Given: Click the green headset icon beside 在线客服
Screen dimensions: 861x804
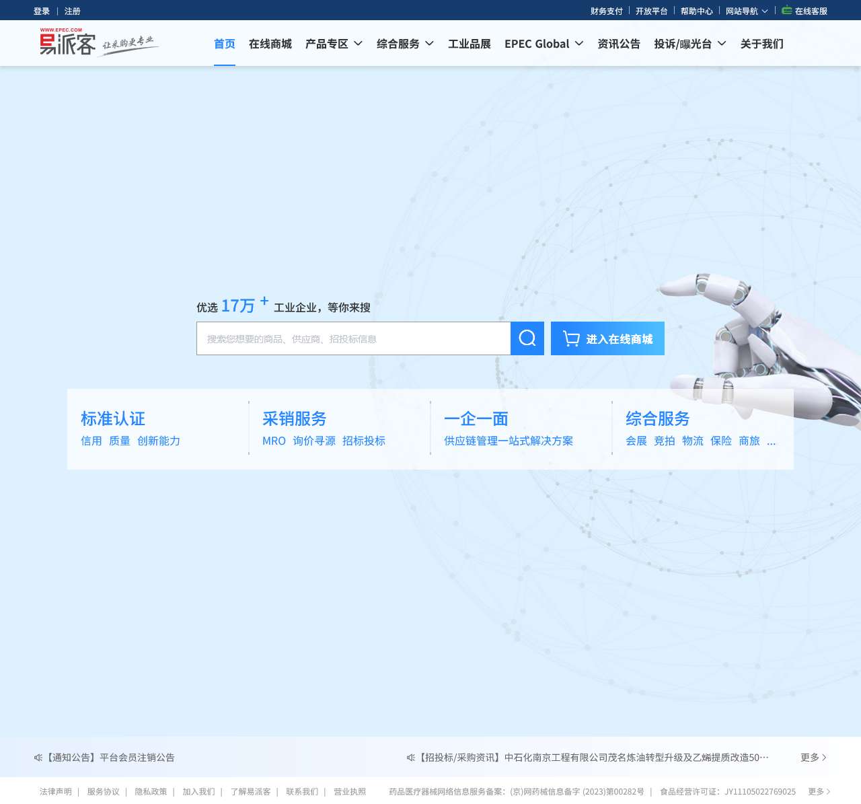Looking at the screenshot, I should pos(786,10).
